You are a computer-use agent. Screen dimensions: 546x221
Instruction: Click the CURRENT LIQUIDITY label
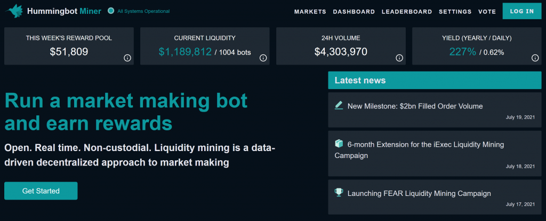click(x=205, y=38)
